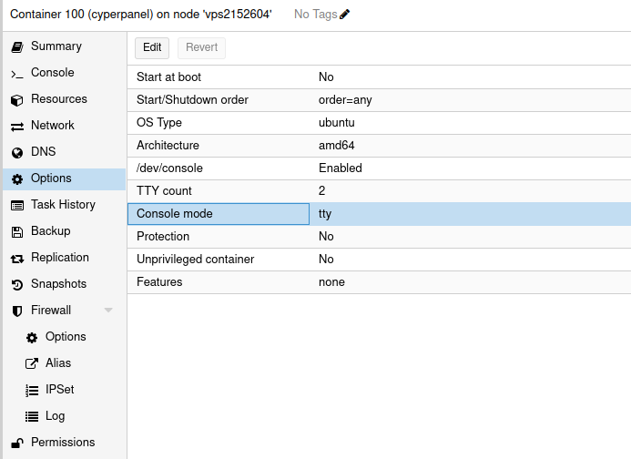631x459 pixels.
Task: Open Firewall Alias sub-item
Action: click(x=58, y=363)
